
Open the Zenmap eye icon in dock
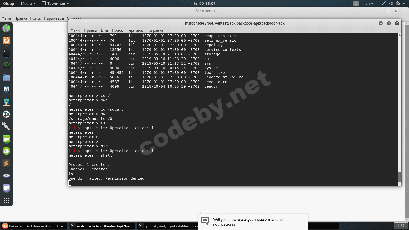coord(6,176)
